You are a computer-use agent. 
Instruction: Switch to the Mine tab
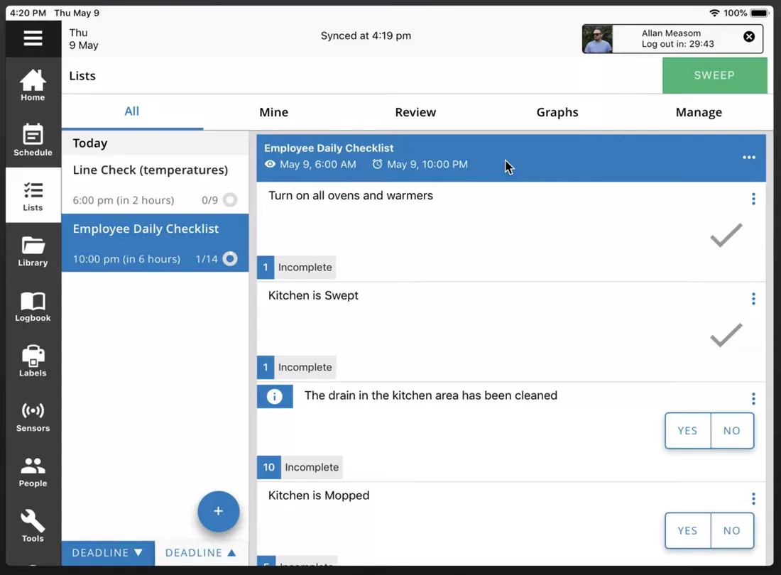pyautogui.click(x=273, y=112)
